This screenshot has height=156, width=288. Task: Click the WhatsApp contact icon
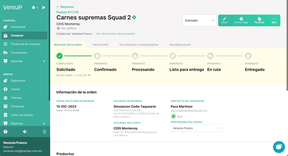(x=173, y=116)
